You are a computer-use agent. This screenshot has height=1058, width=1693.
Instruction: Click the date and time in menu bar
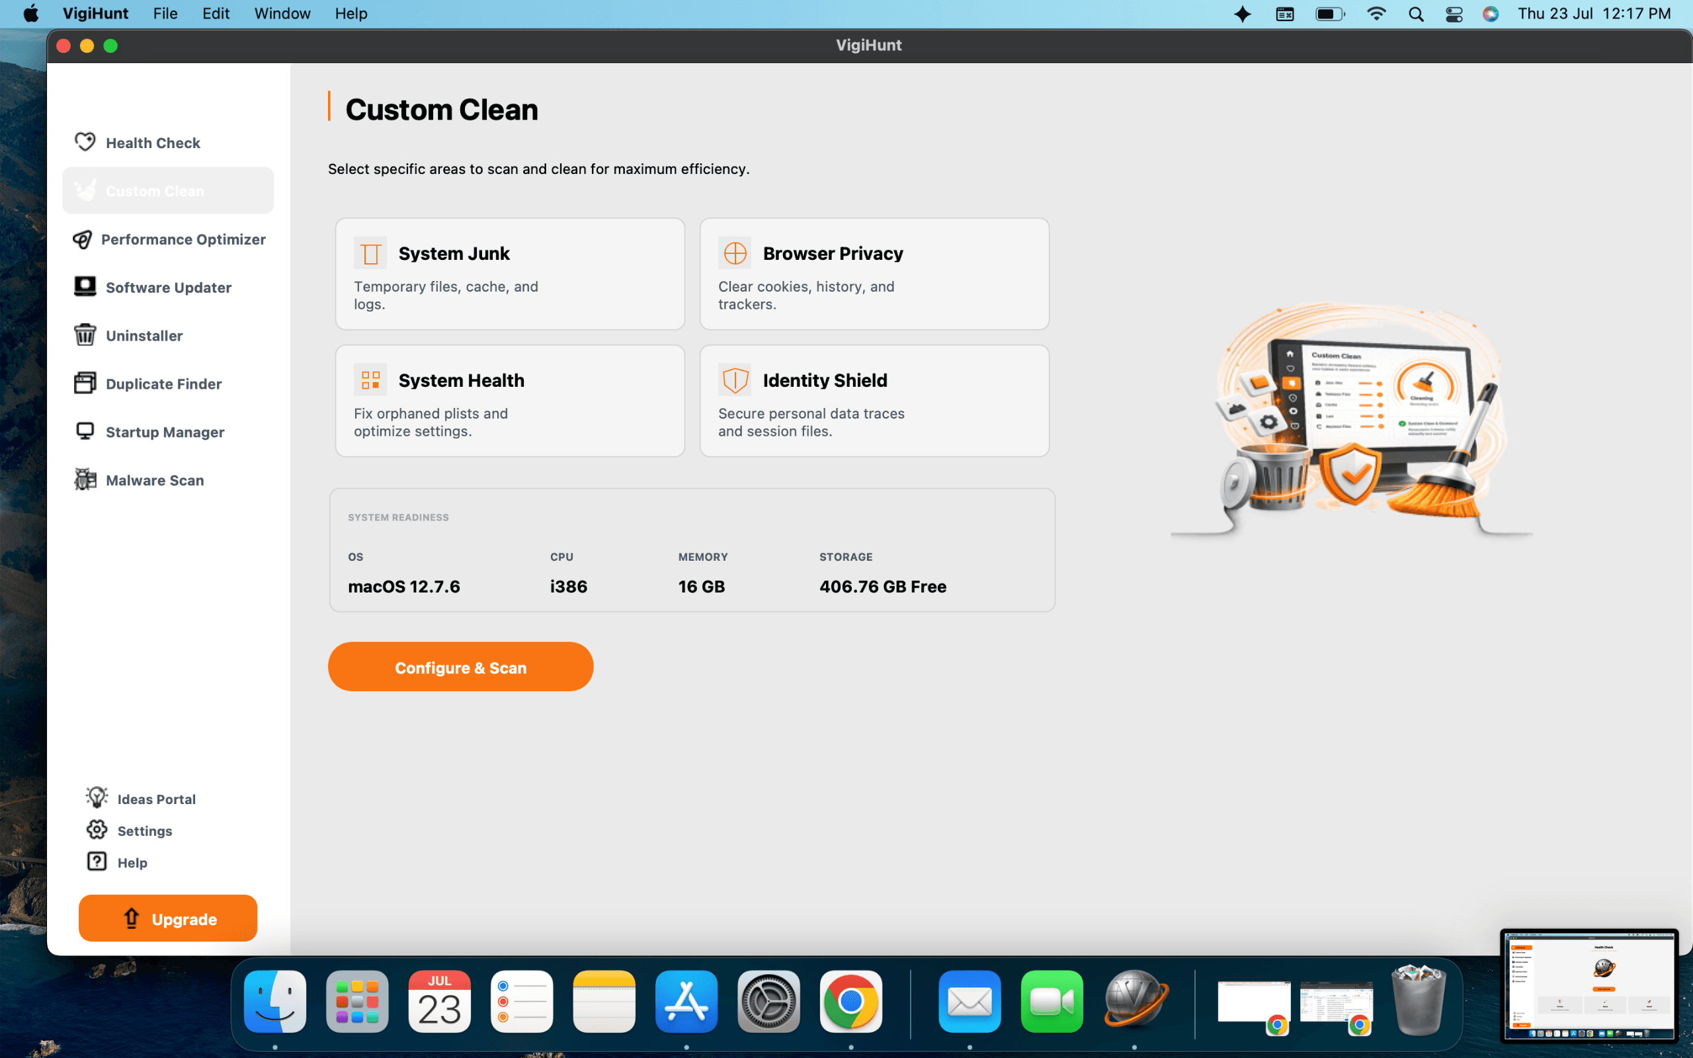tap(1594, 13)
